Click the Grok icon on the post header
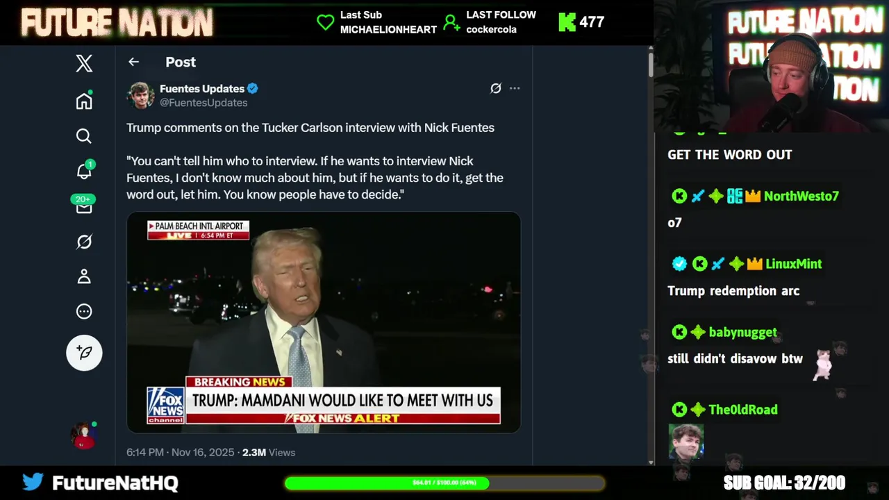The height and width of the screenshot is (500, 889). (496, 88)
